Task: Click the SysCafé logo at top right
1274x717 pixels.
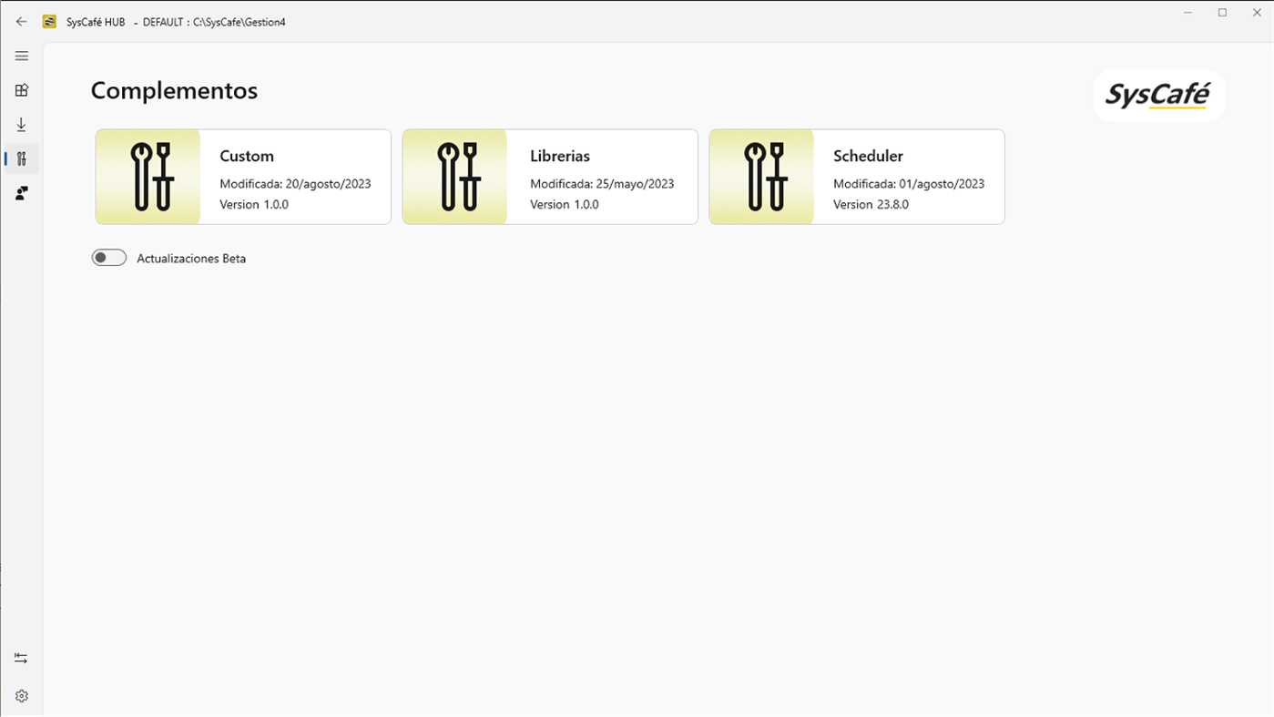Action: (1158, 95)
